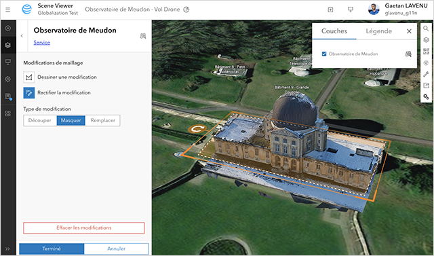Switch to the Légende tab
The image size is (434, 256).
pyautogui.click(x=378, y=31)
